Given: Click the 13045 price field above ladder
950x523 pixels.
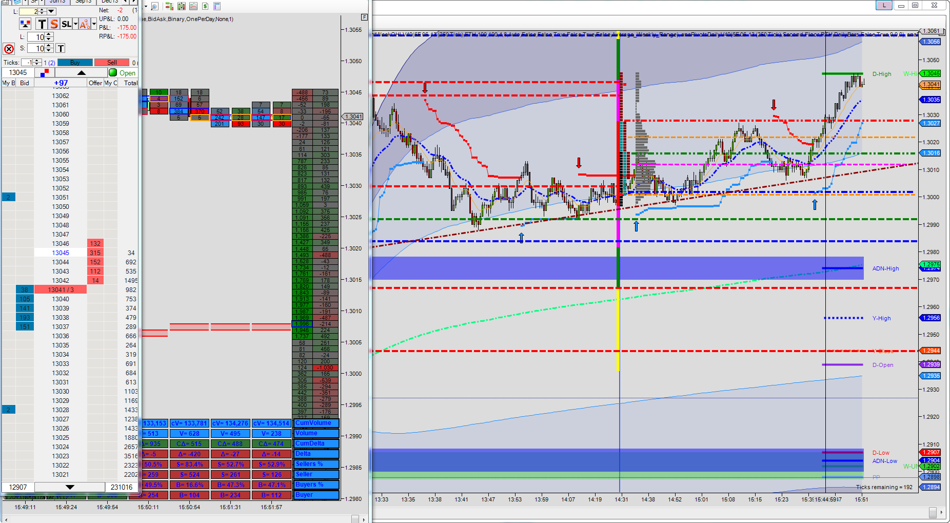Looking at the screenshot, I should click(18, 73).
